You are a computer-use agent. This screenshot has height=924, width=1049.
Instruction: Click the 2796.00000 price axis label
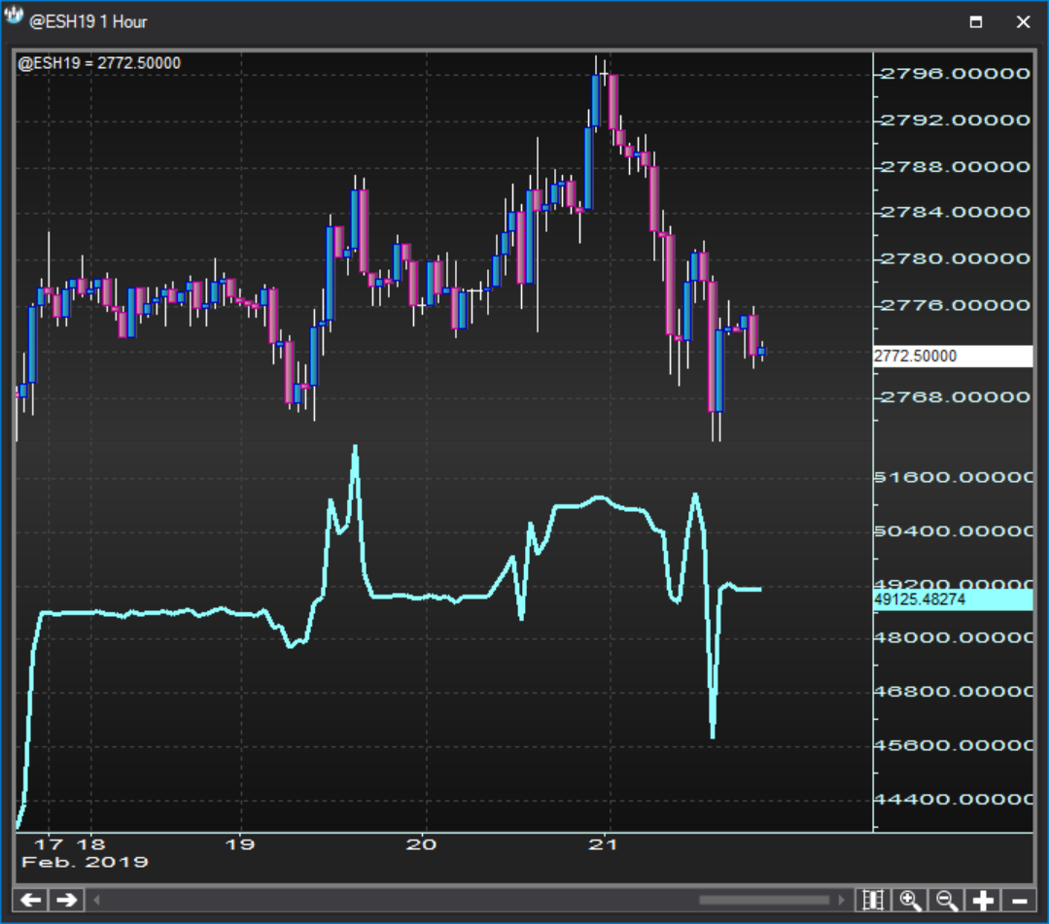point(956,74)
